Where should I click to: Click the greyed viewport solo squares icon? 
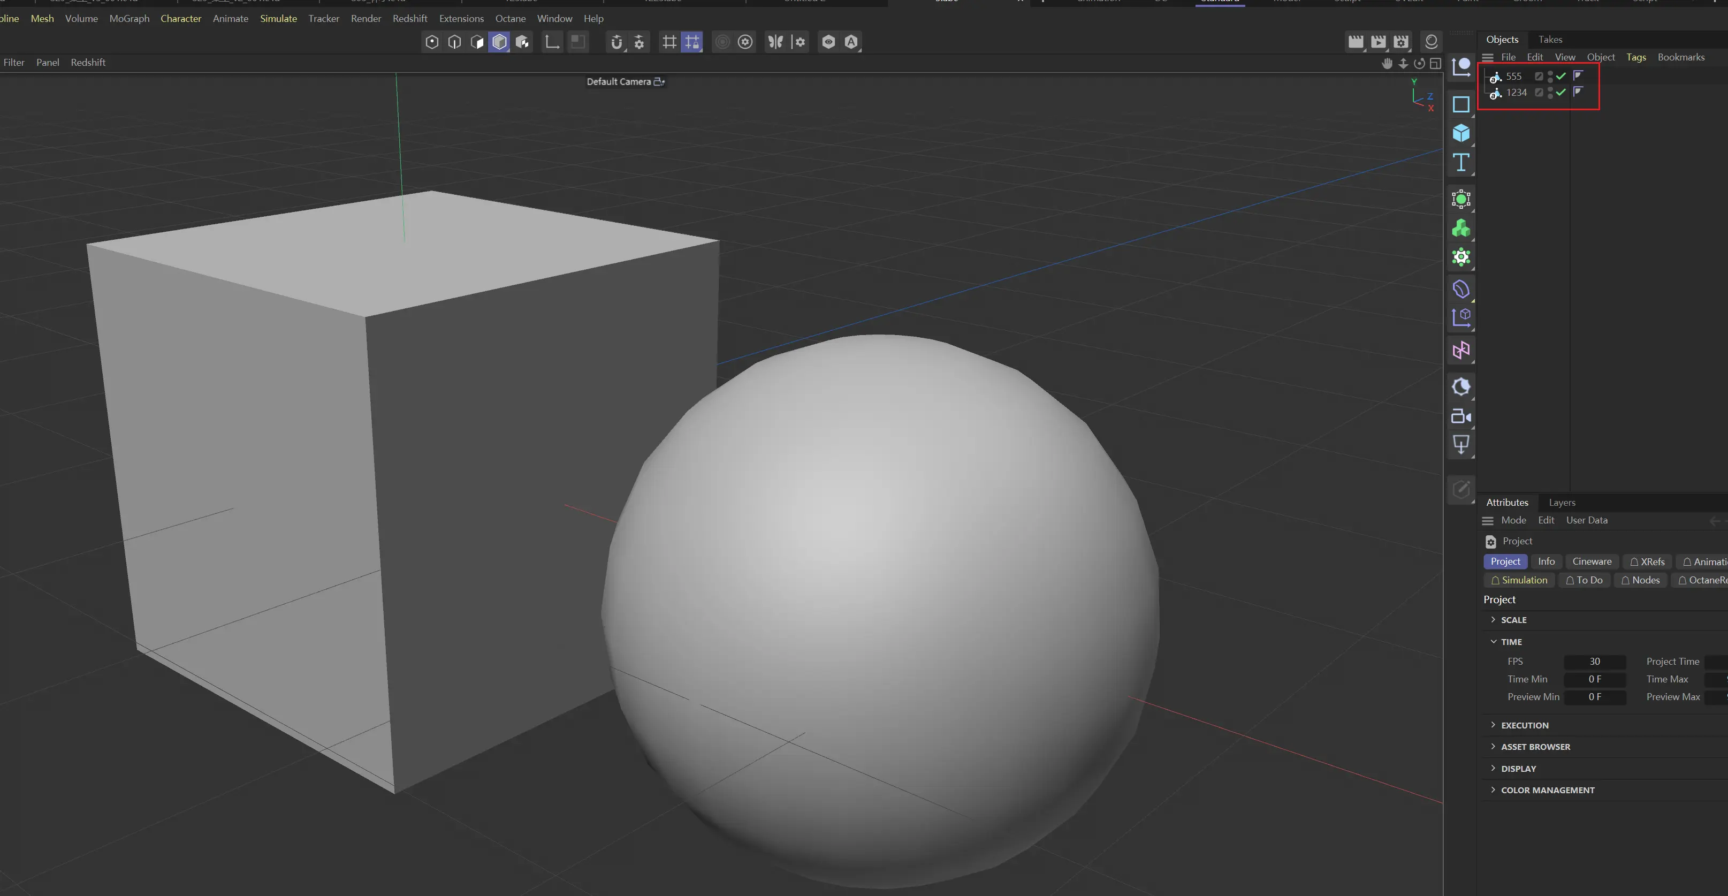[577, 42]
